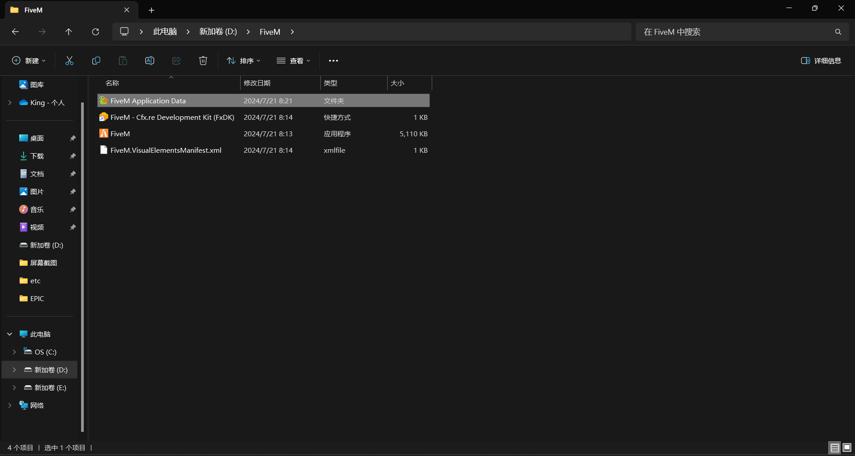Open the 查看 view dropdown

pos(293,61)
